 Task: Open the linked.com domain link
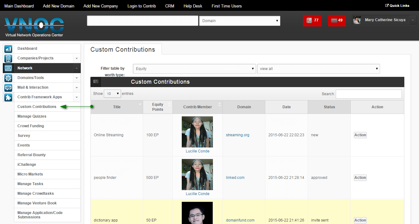click(x=235, y=178)
